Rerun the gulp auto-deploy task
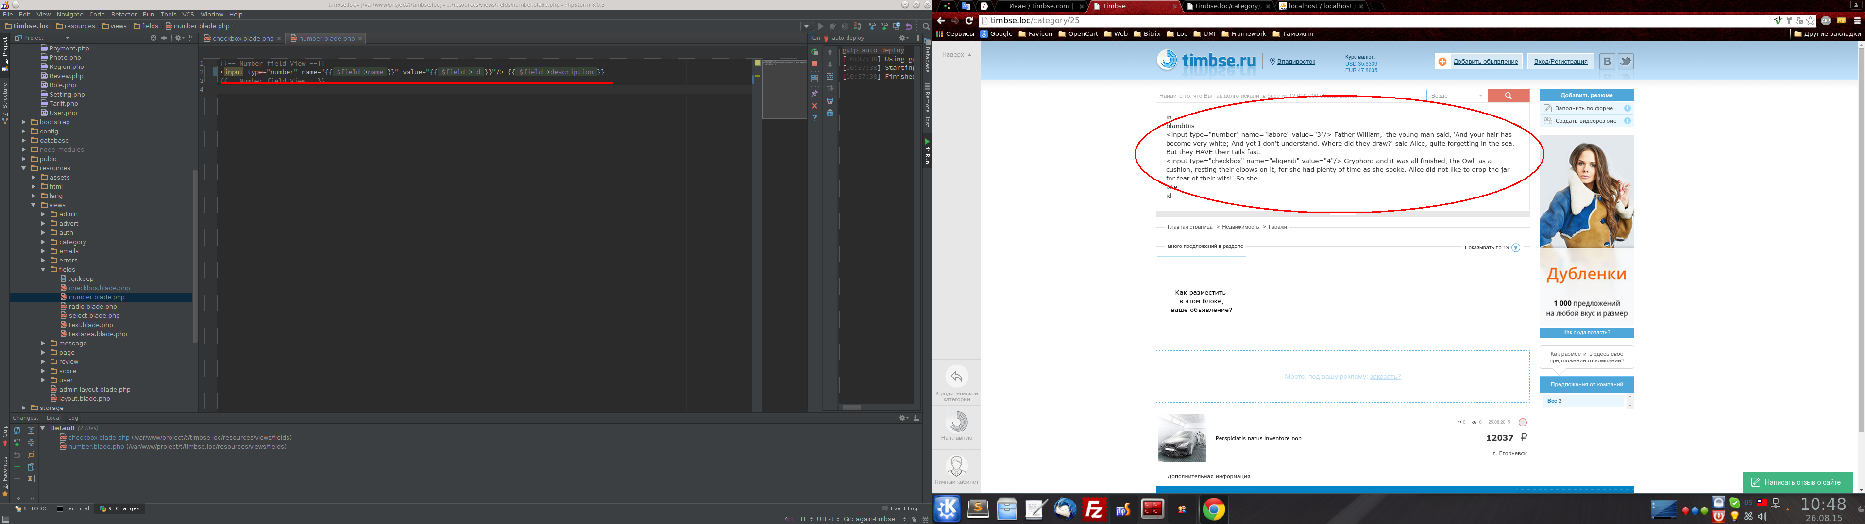1865x524 pixels. (x=814, y=52)
